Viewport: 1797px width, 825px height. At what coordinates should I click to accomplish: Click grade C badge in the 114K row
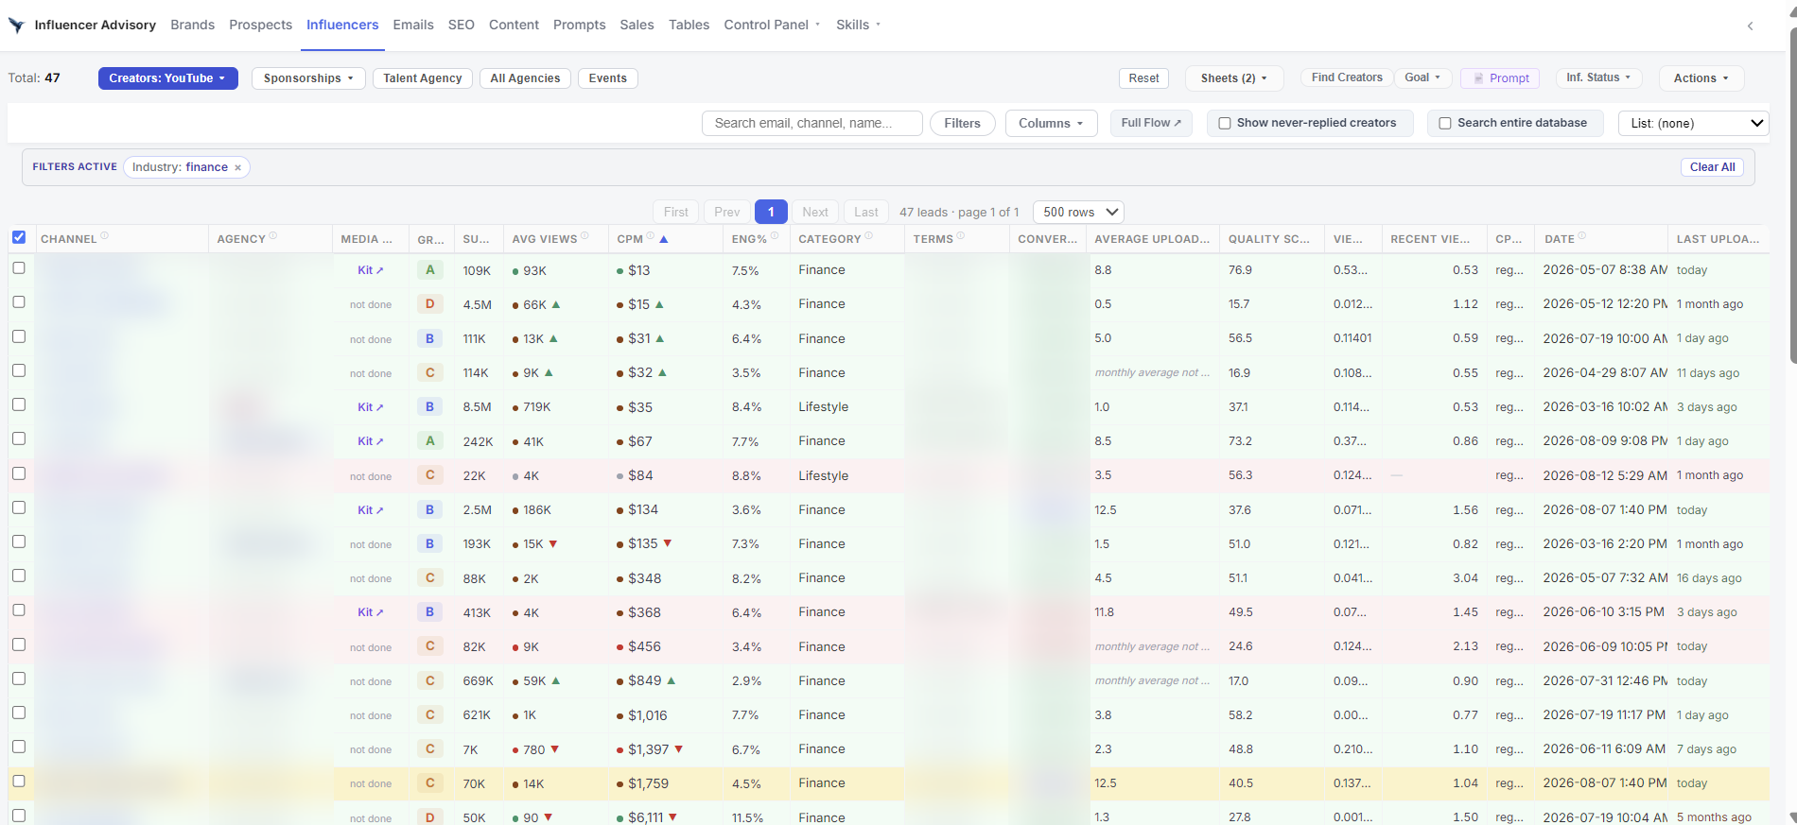(430, 373)
